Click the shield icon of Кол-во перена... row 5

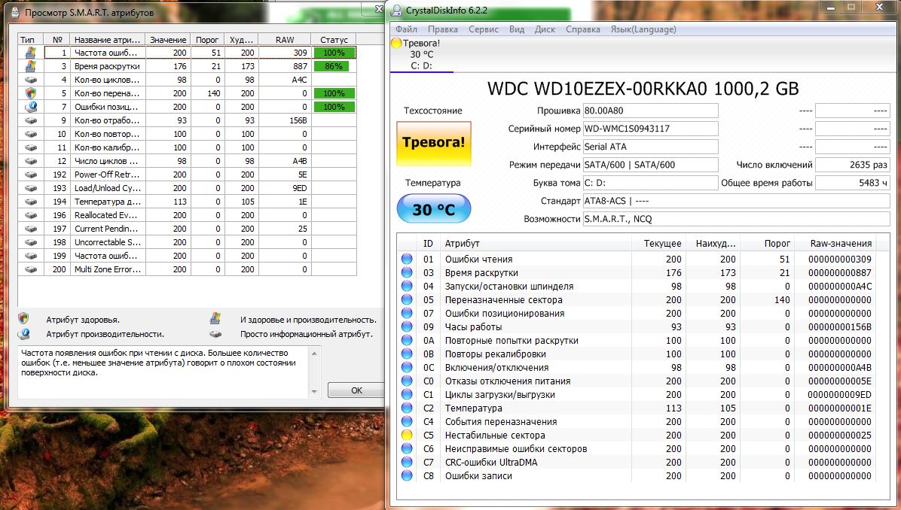[x=30, y=93]
